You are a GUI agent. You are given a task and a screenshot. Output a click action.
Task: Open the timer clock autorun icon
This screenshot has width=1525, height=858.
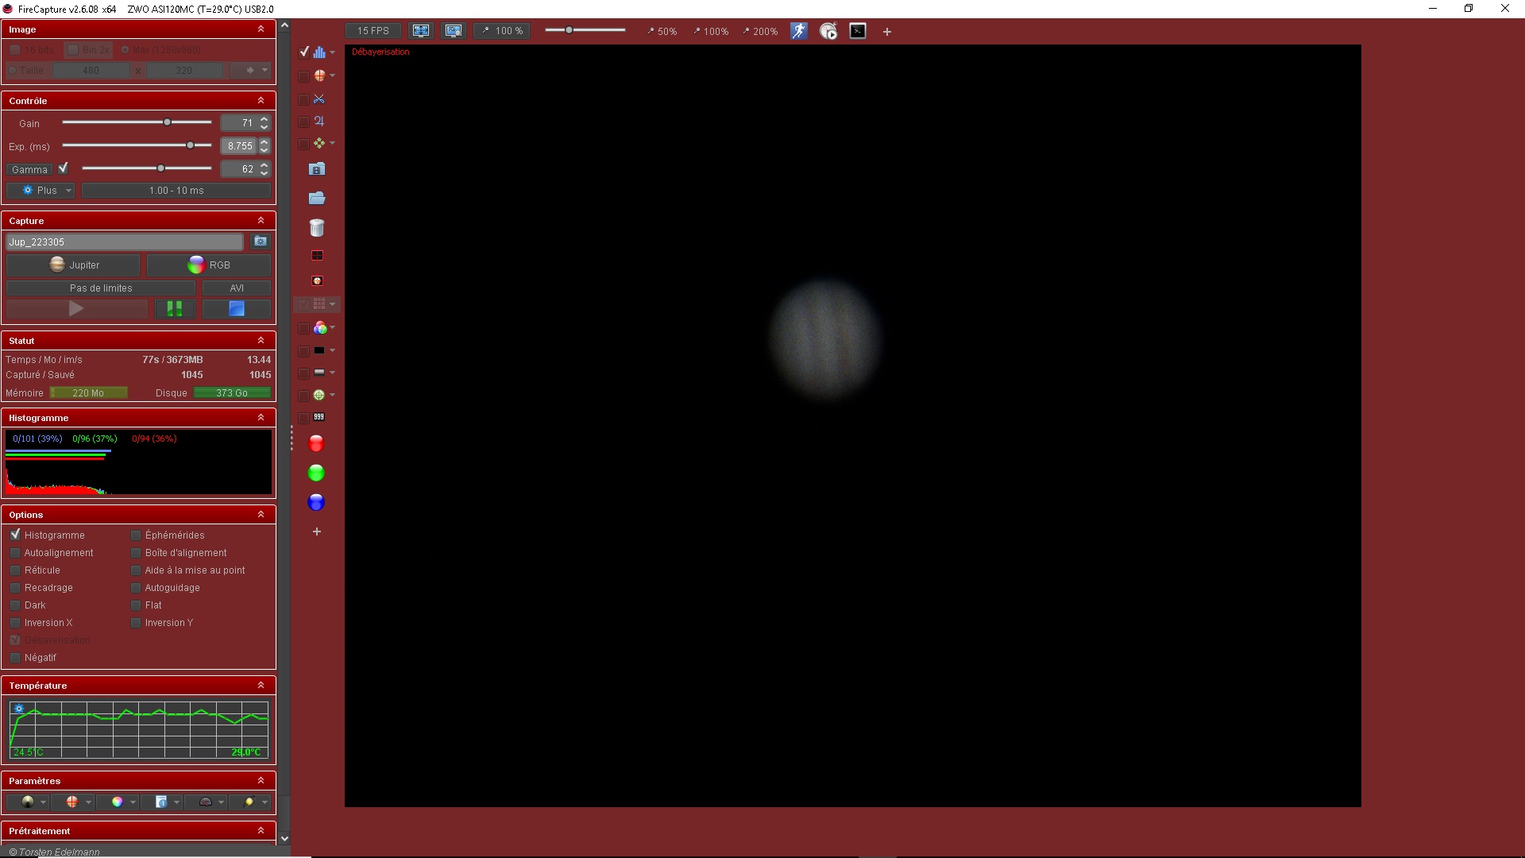(x=828, y=31)
